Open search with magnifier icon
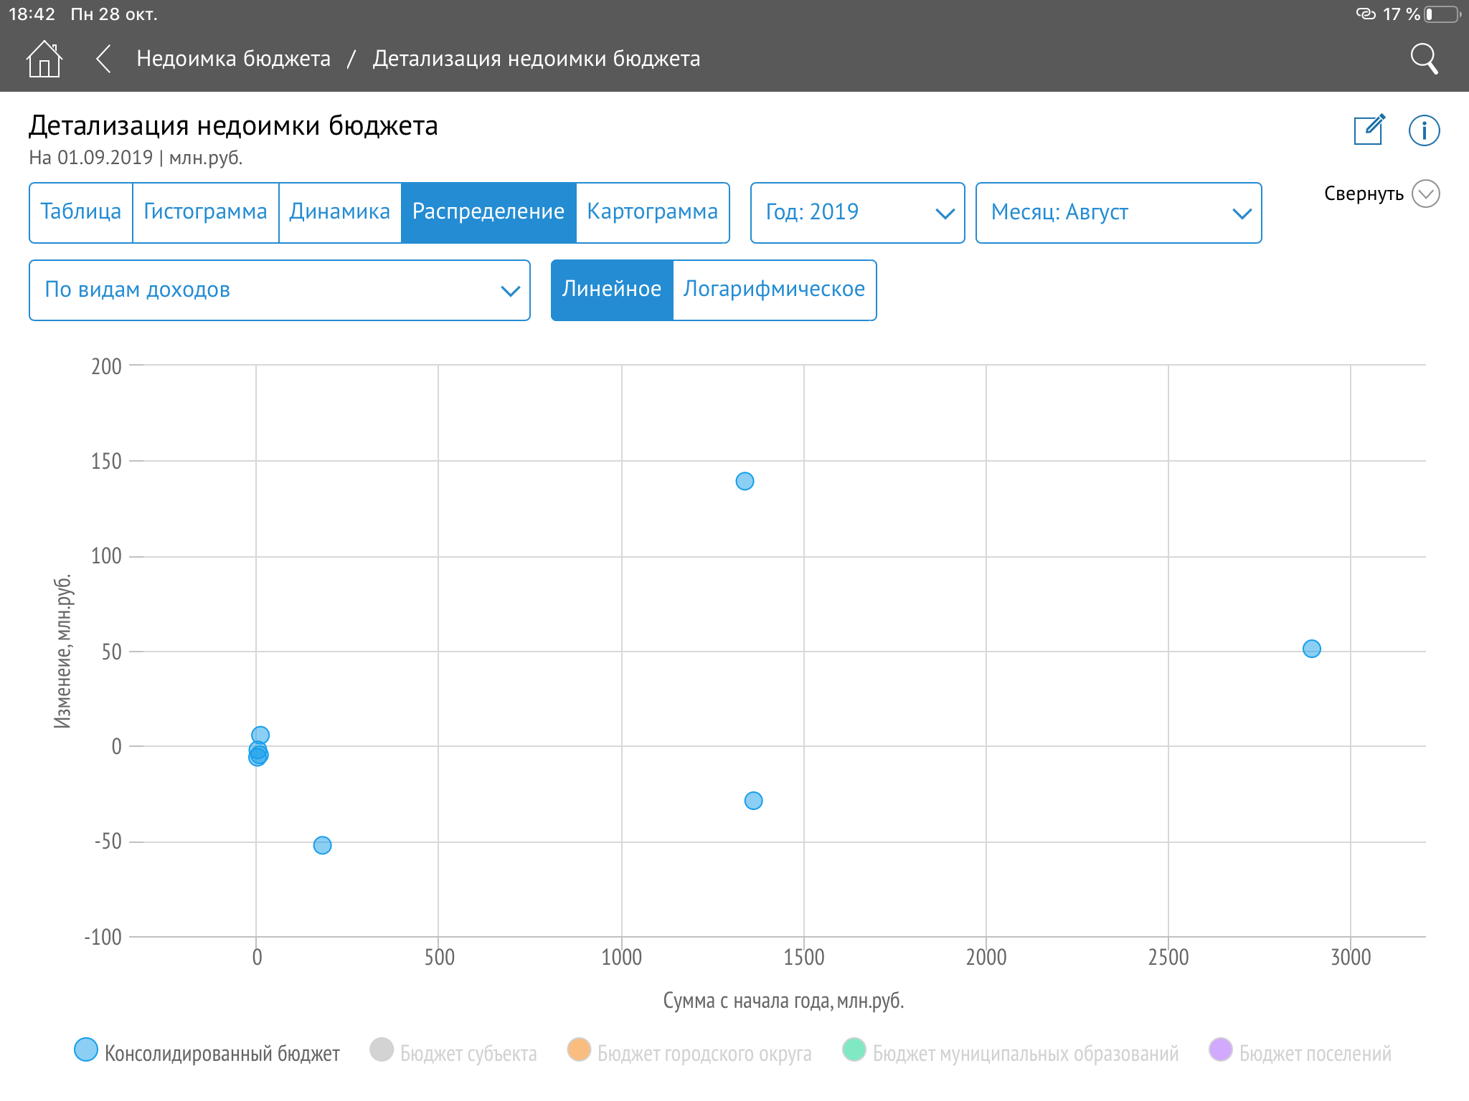This screenshot has width=1469, height=1101. pyautogui.click(x=1424, y=59)
